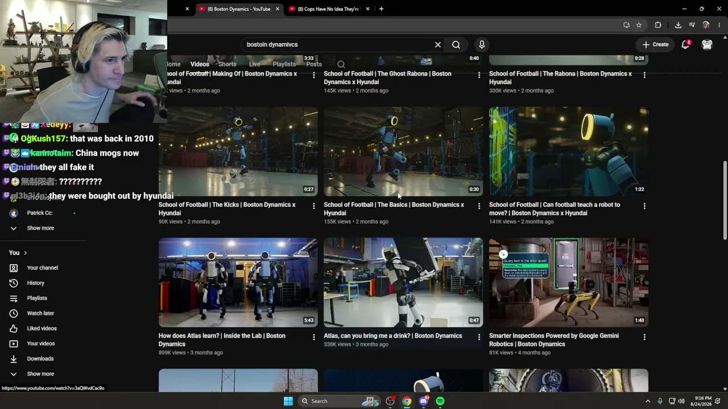728x409 pixels.
Task: Open the Windows Start menu
Action: [x=288, y=401]
